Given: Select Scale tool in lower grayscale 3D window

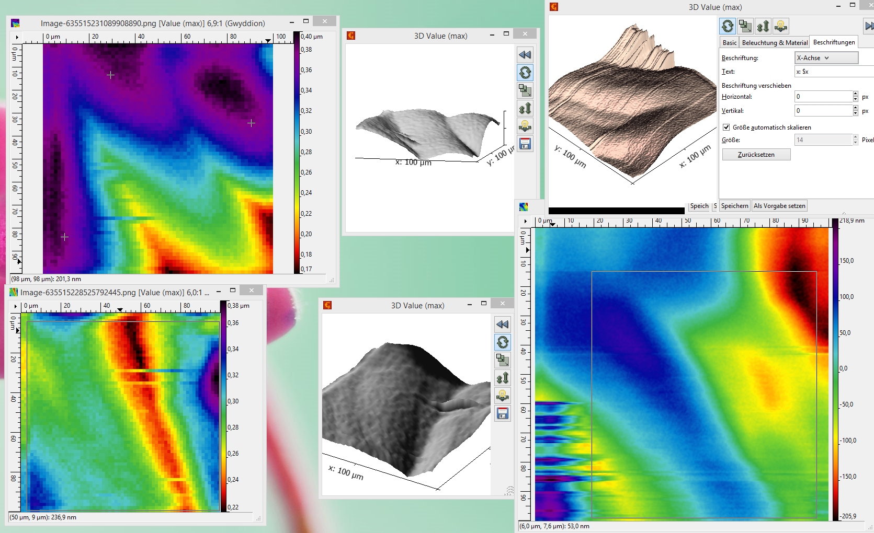Looking at the screenshot, I should coord(503,360).
